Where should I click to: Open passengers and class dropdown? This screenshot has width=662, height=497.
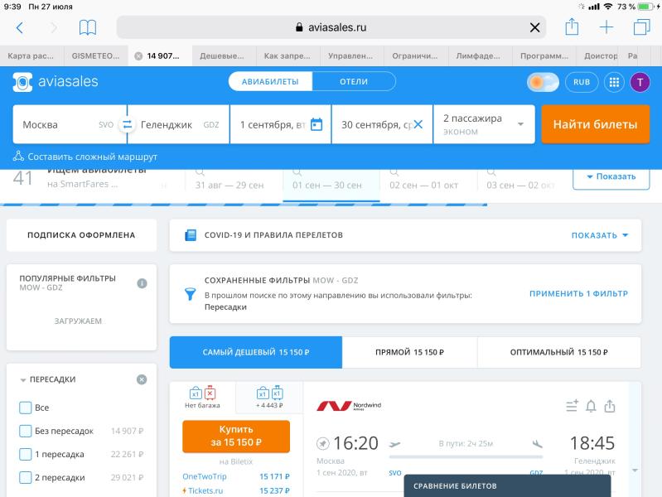pyautogui.click(x=485, y=124)
